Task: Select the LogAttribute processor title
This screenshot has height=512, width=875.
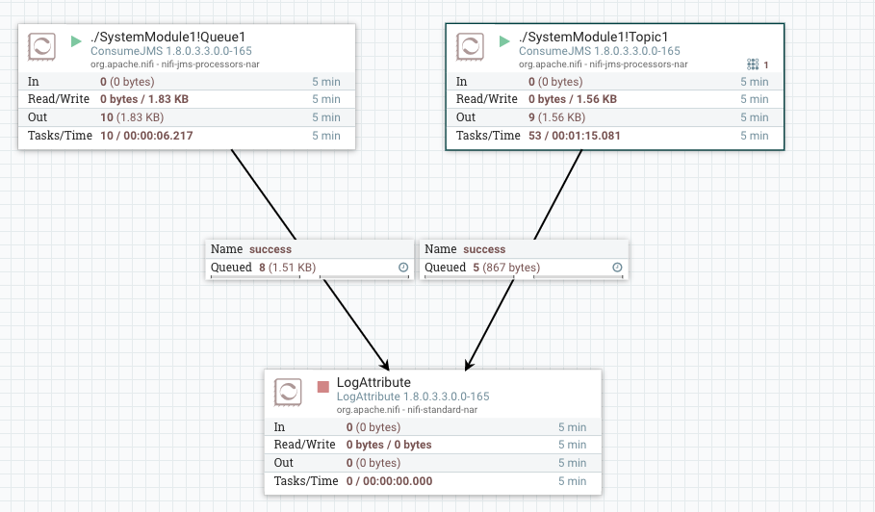Action: coord(373,382)
